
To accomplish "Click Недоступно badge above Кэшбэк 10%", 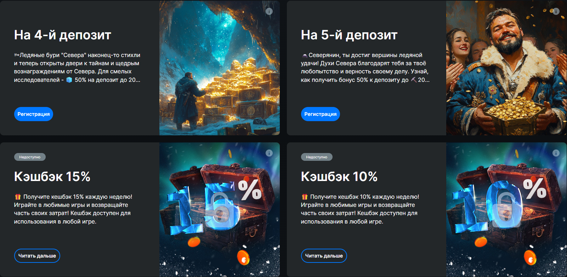I will click(x=317, y=157).
